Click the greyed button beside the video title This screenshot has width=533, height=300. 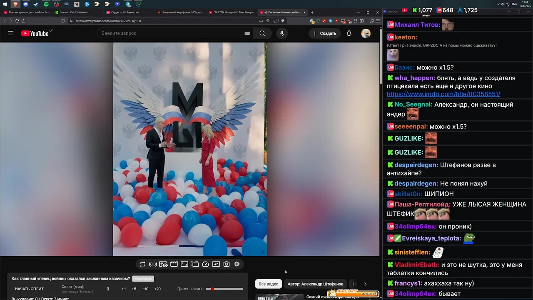point(143,279)
